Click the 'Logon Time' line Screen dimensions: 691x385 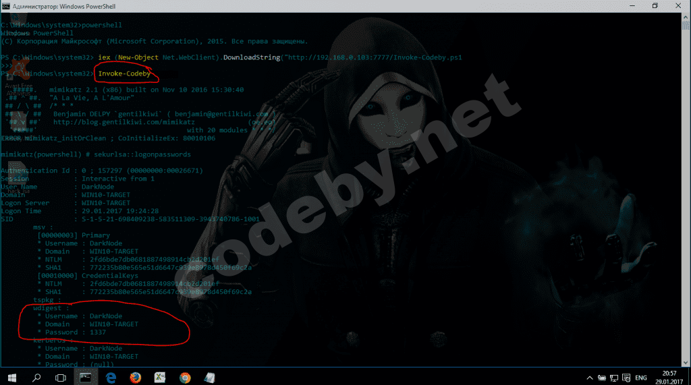80,211
